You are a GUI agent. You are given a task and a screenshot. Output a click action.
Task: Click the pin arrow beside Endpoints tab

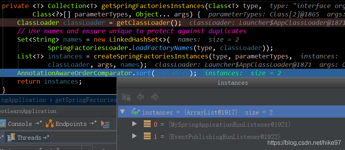pyautogui.click(x=93, y=123)
